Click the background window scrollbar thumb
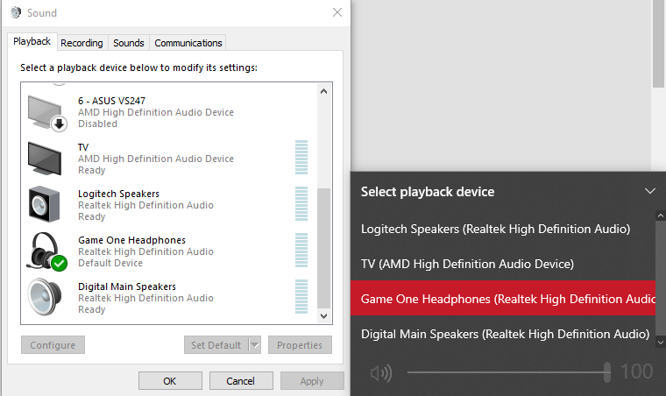This screenshot has height=396, width=666. (658, 44)
